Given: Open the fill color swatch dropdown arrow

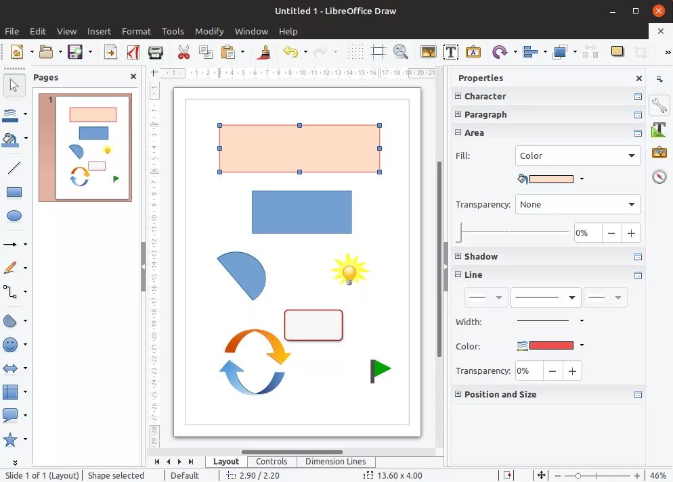Looking at the screenshot, I should 582,178.
